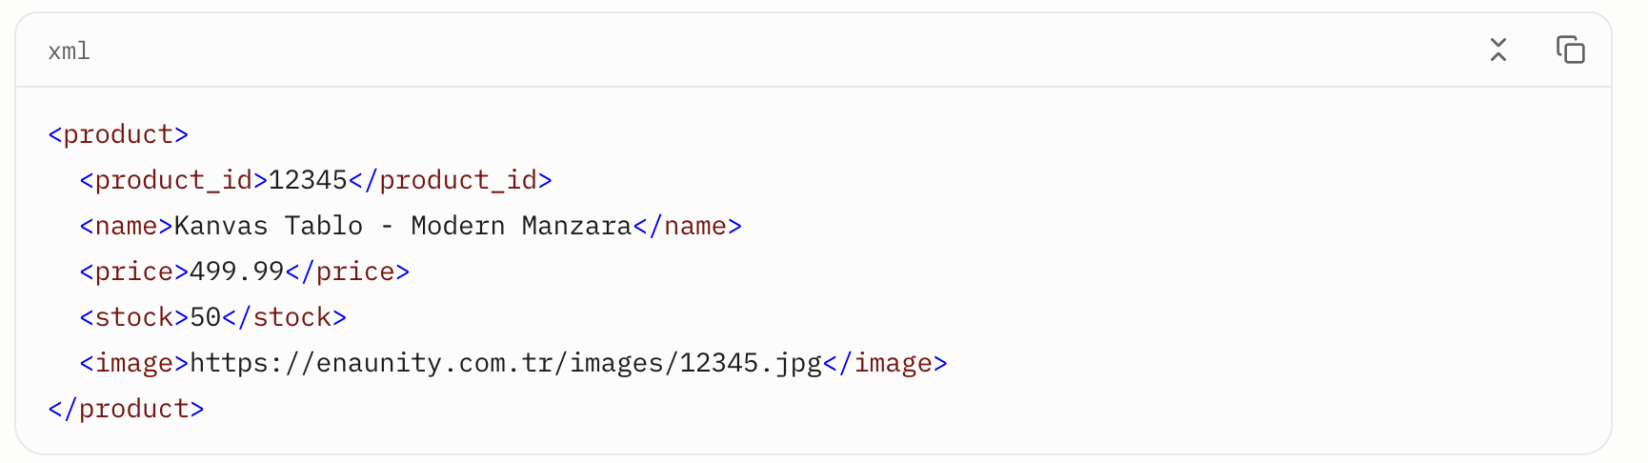The height and width of the screenshot is (463, 1648).
Task: Click the enaunity.com.tr image URL
Action: pyautogui.click(x=506, y=363)
